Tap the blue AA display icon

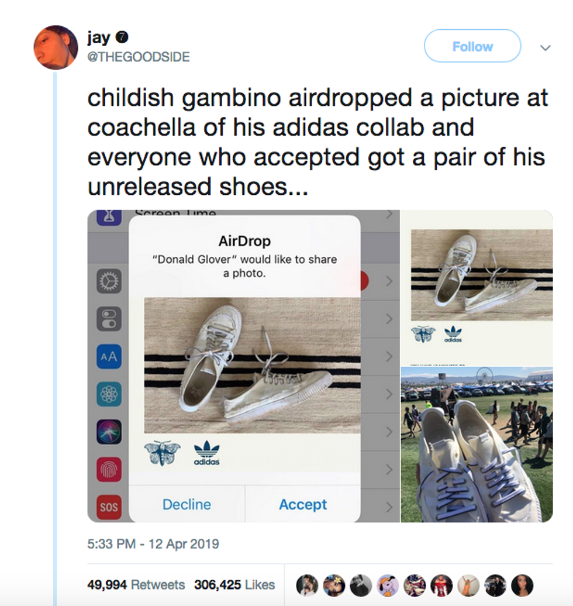(x=109, y=356)
